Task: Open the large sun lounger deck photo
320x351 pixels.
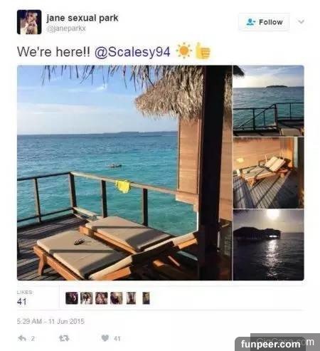Action: pyautogui.click(x=124, y=173)
